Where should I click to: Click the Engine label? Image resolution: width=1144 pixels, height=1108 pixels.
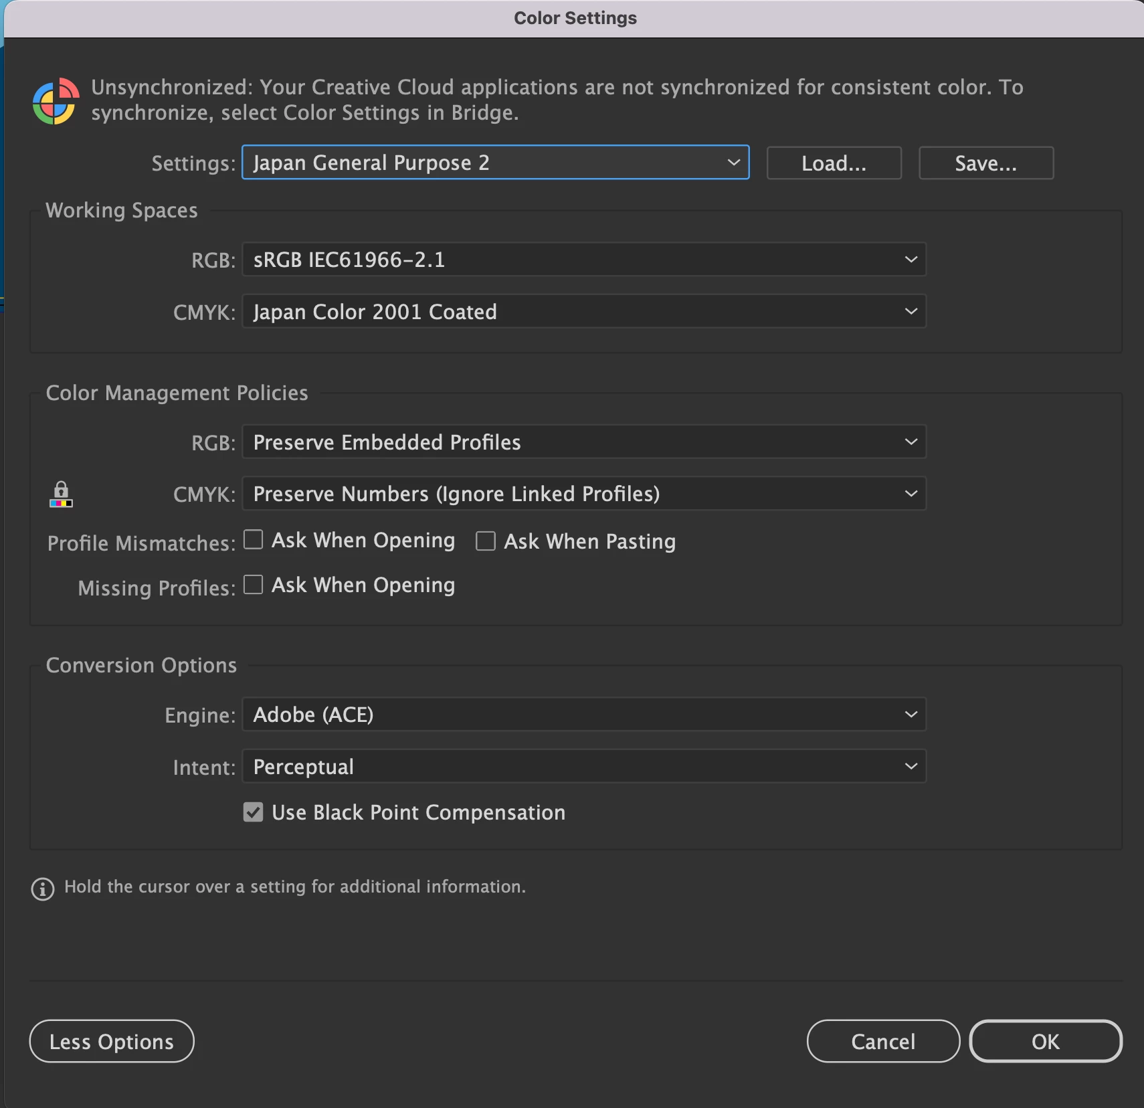(x=200, y=715)
